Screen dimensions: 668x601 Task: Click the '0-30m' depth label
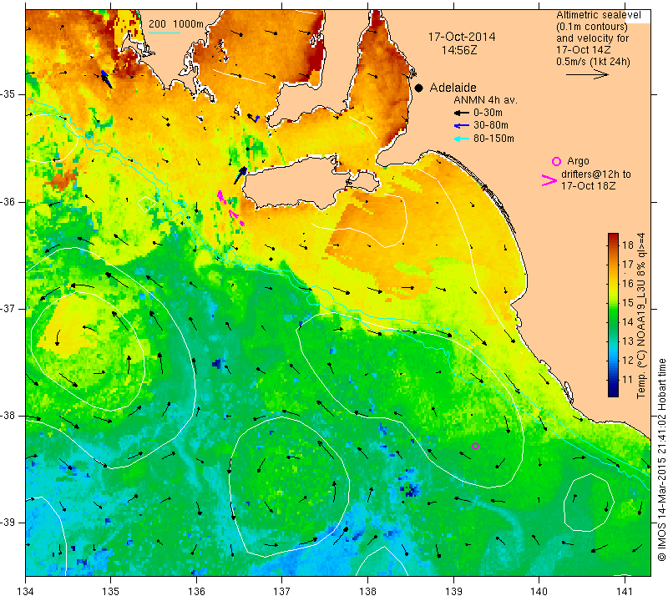(488, 113)
